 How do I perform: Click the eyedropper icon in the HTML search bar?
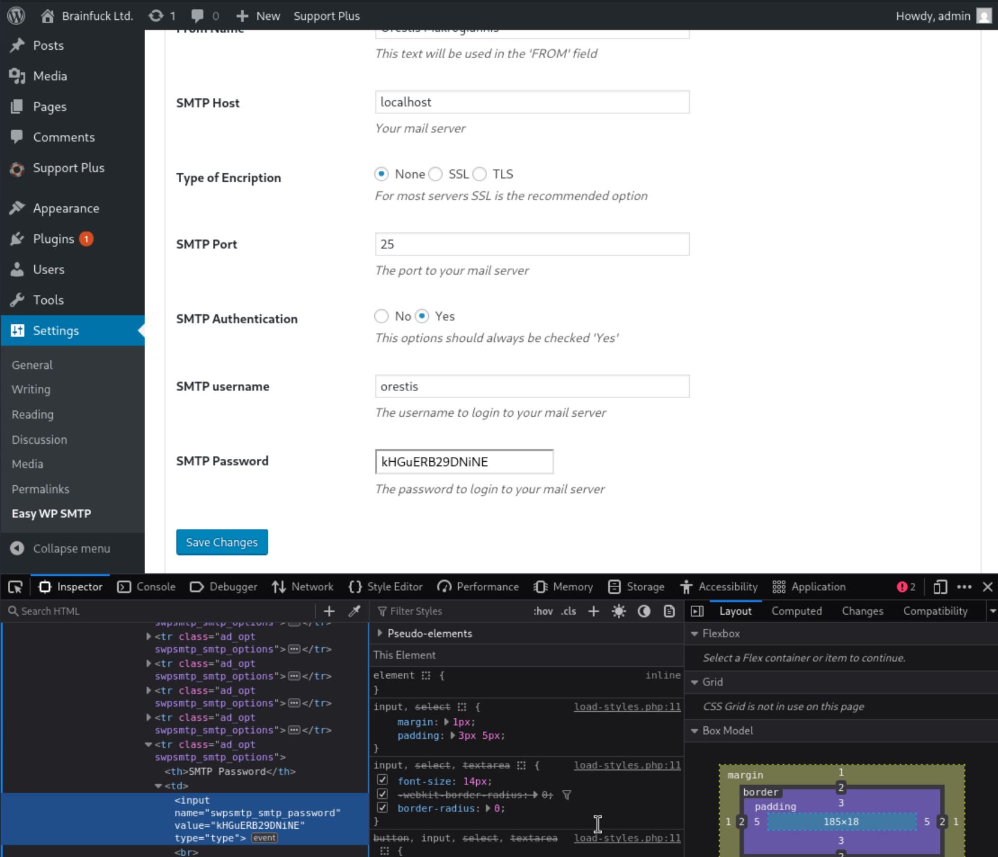354,611
